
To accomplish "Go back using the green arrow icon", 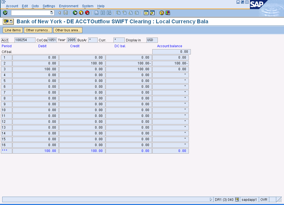I will tap(75, 13).
